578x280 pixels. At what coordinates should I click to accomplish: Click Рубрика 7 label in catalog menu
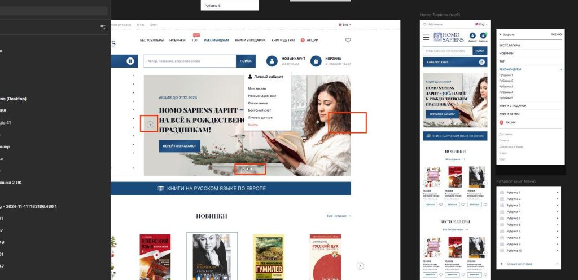tap(513, 231)
